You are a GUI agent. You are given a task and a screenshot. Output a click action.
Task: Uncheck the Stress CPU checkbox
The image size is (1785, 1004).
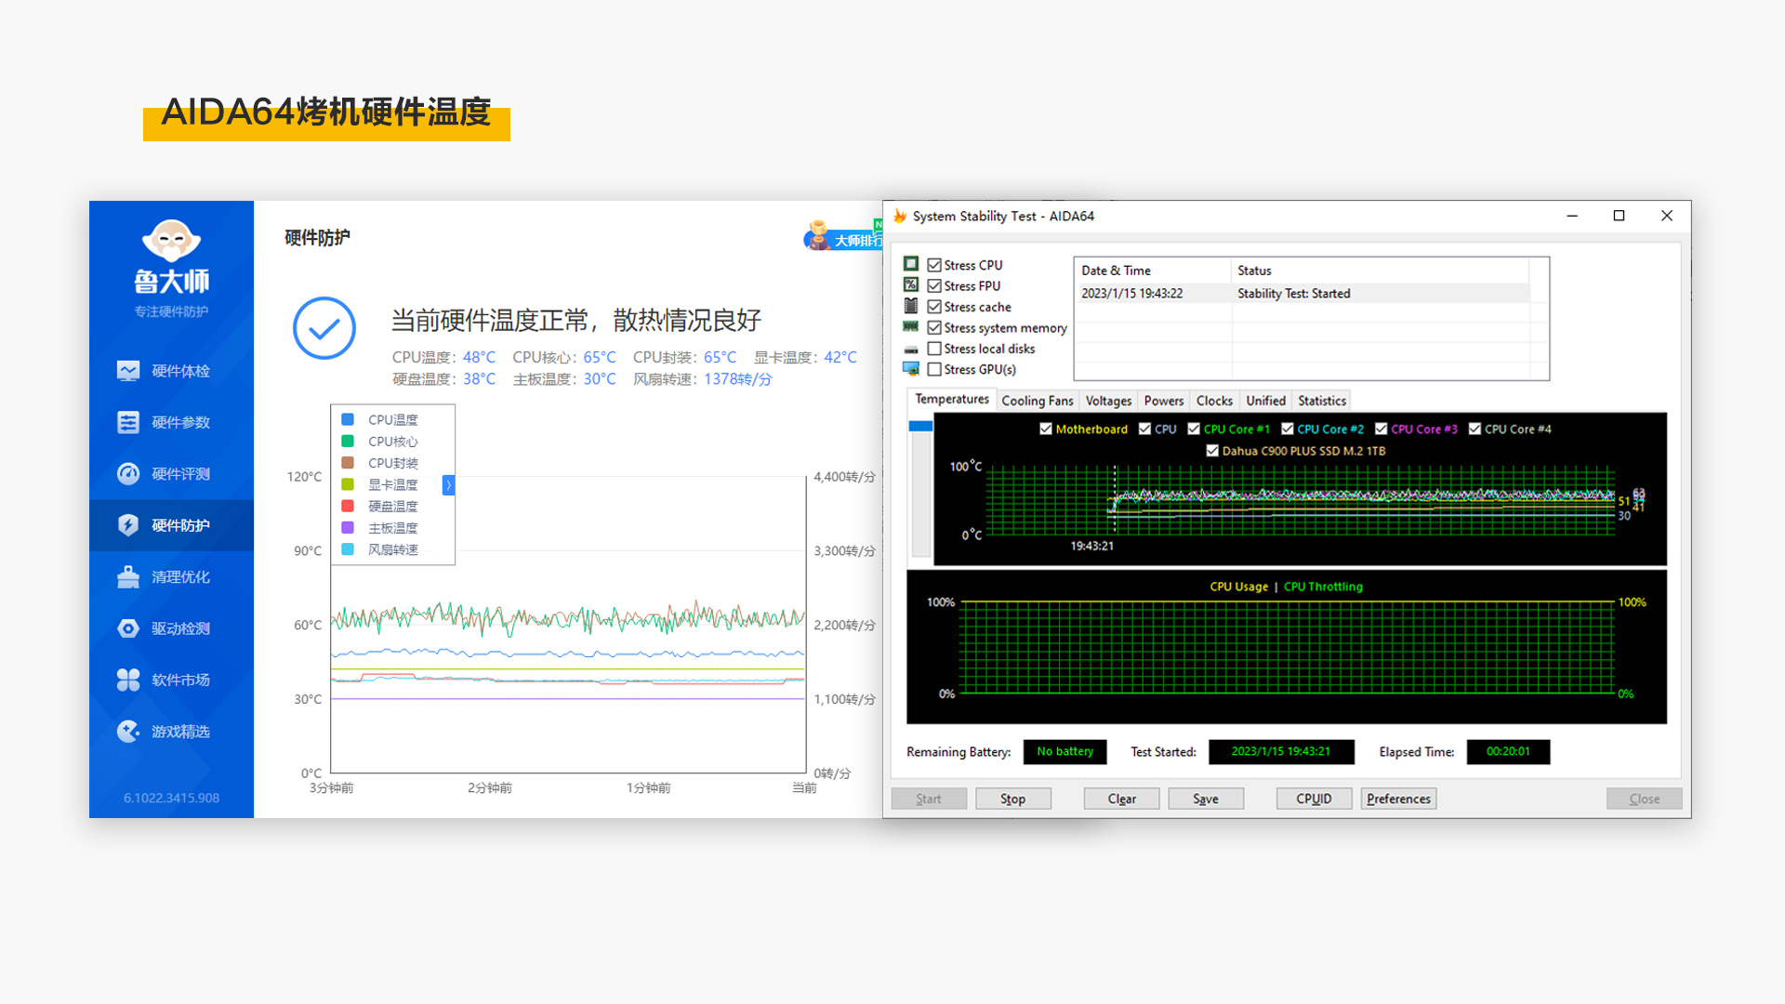coord(934,265)
